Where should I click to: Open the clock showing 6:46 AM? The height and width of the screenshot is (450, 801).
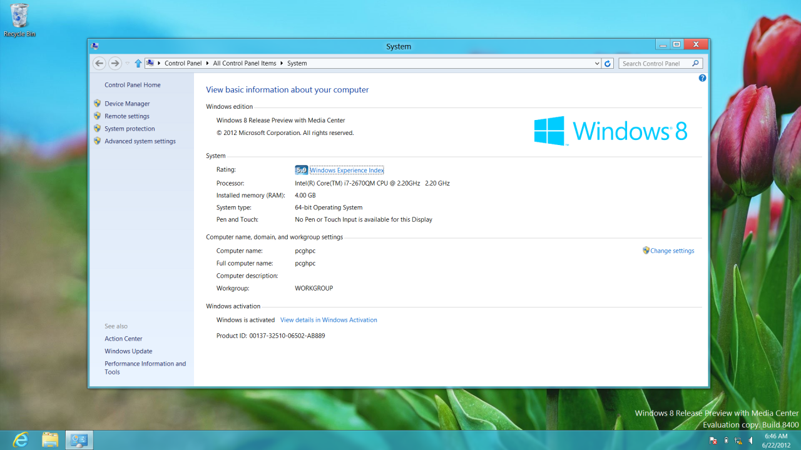point(776,441)
